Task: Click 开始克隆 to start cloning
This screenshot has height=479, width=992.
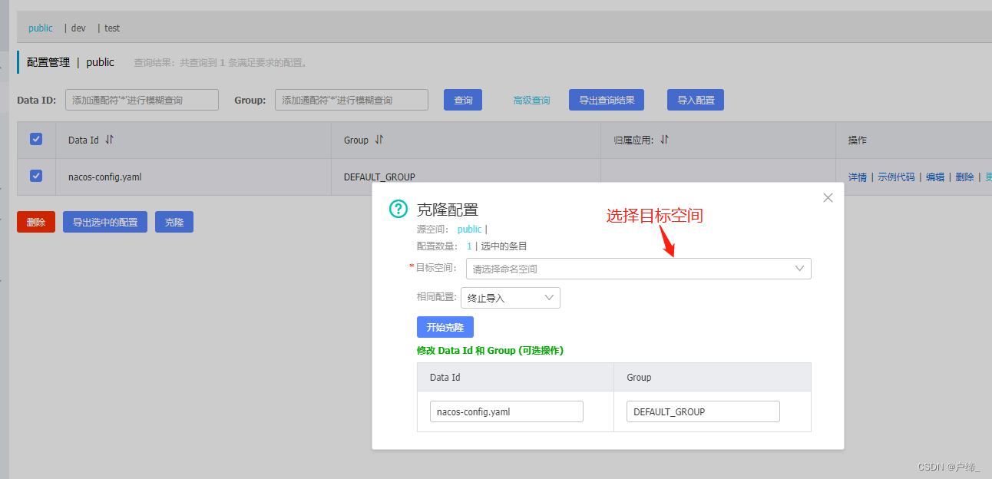Action: (x=445, y=326)
